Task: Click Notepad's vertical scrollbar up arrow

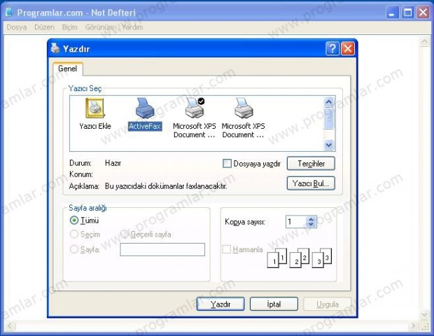Action: pos(424,41)
